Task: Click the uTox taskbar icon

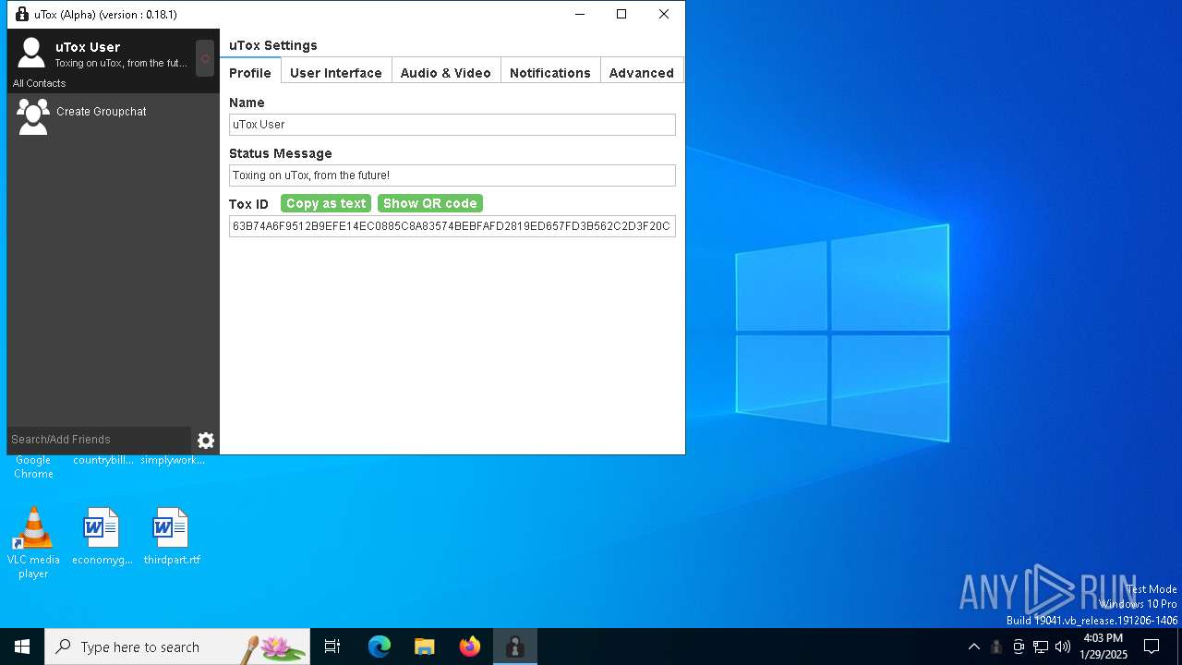Action: (x=515, y=647)
